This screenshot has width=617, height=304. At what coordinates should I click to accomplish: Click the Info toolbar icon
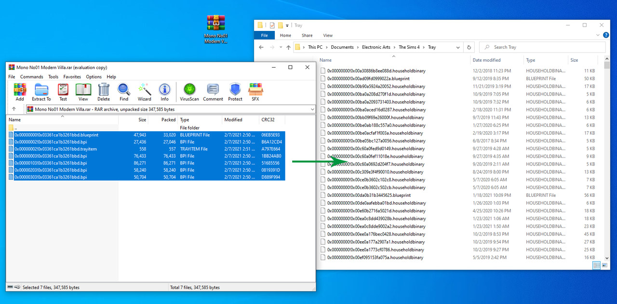165,92
